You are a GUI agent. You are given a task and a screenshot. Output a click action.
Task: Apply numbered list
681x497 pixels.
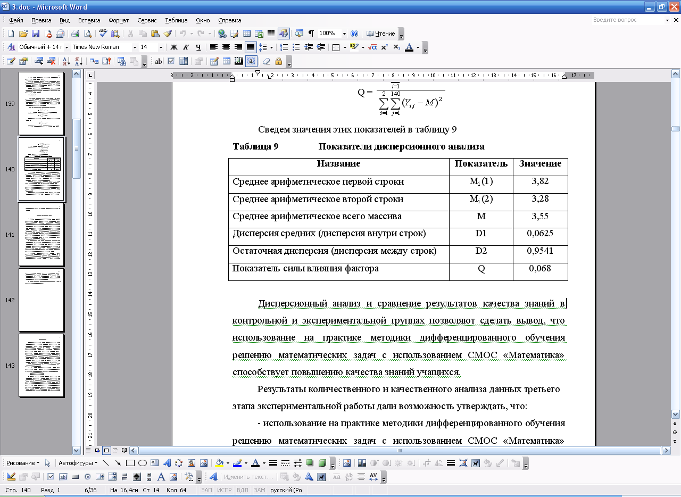click(x=284, y=47)
